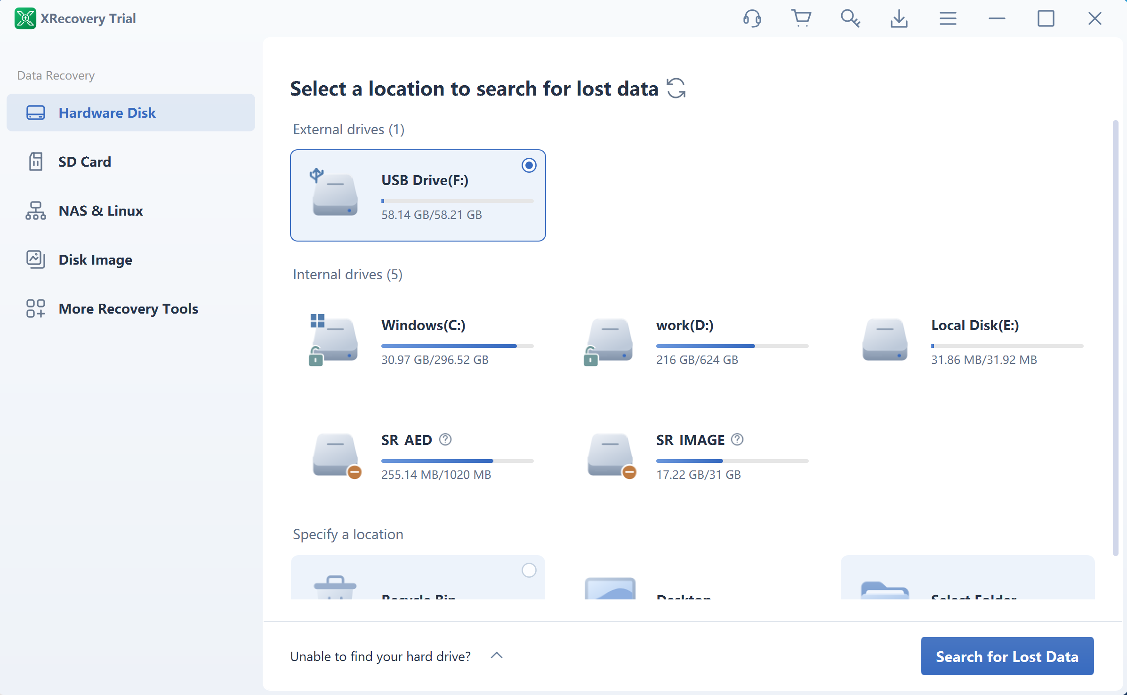Click the 'XRecovery Trial' title text
Viewport: 1127px width, 695px height.
coord(88,18)
